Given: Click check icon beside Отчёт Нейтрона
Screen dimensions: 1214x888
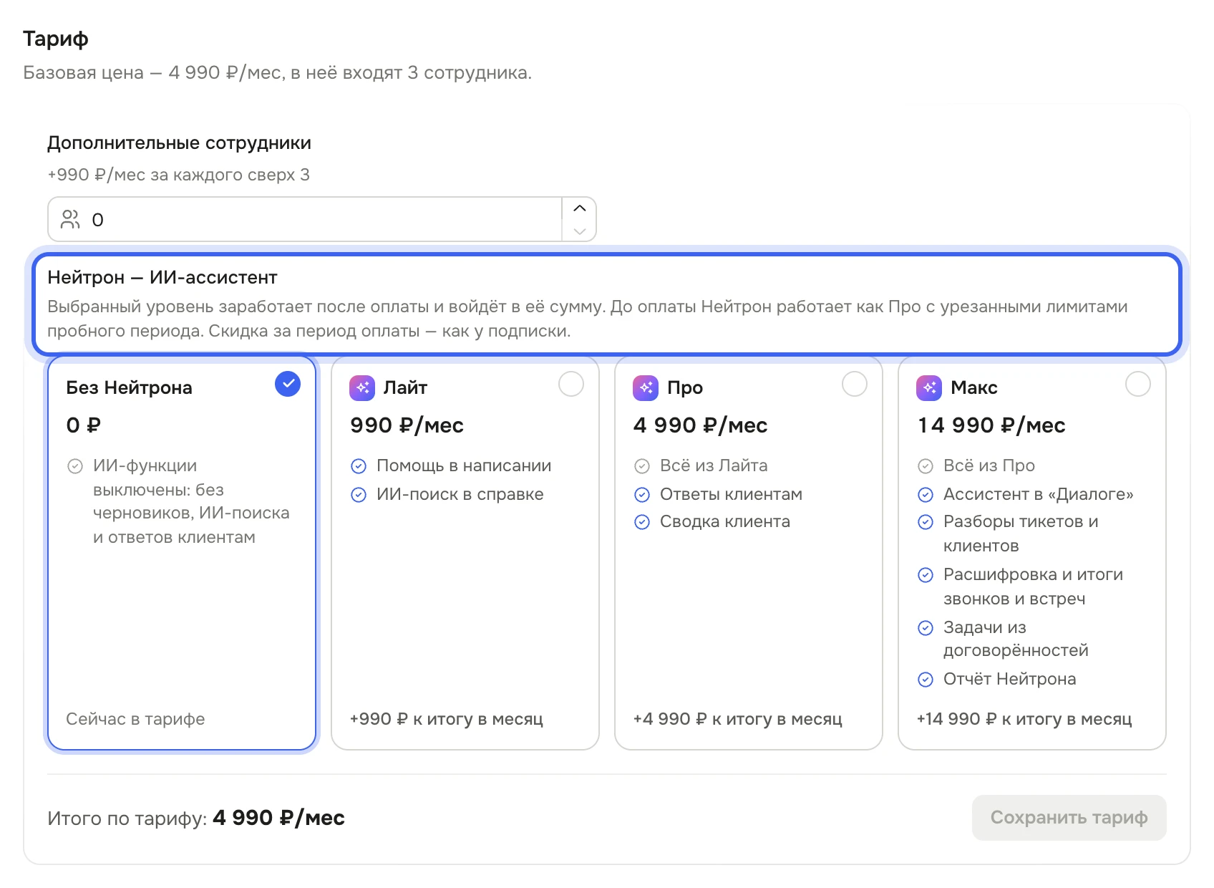Looking at the screenshot, I should (926, 680).
